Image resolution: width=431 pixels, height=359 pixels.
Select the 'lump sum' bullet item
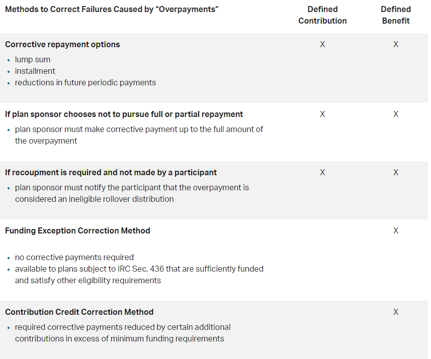coord(32,60)
